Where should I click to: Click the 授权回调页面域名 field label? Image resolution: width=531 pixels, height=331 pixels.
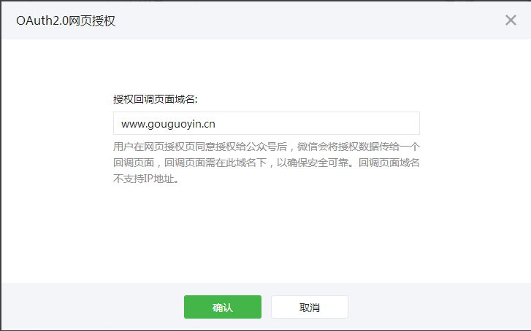point(156,99)
